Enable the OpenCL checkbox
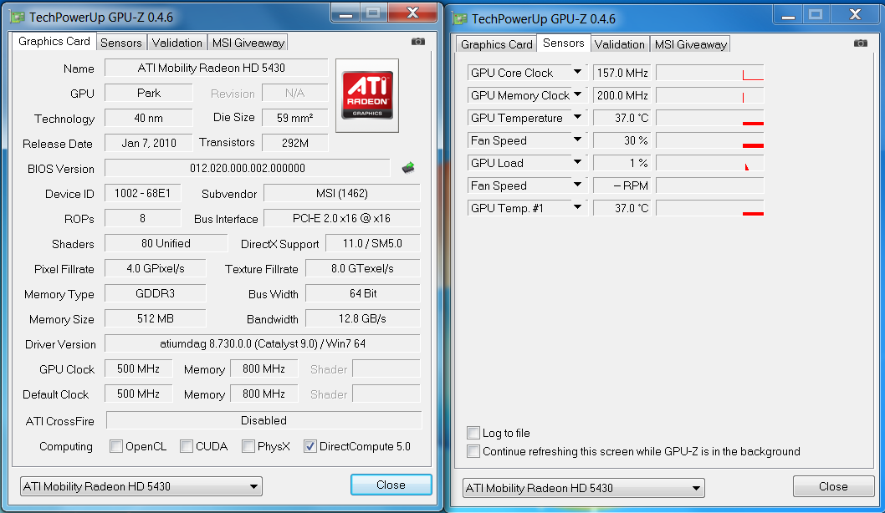885x513 pixels. (116, 446)
